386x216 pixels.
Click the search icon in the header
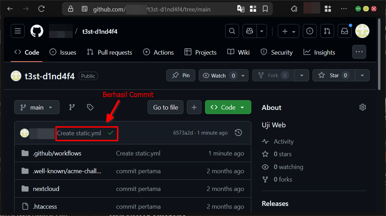click(232, 31)
